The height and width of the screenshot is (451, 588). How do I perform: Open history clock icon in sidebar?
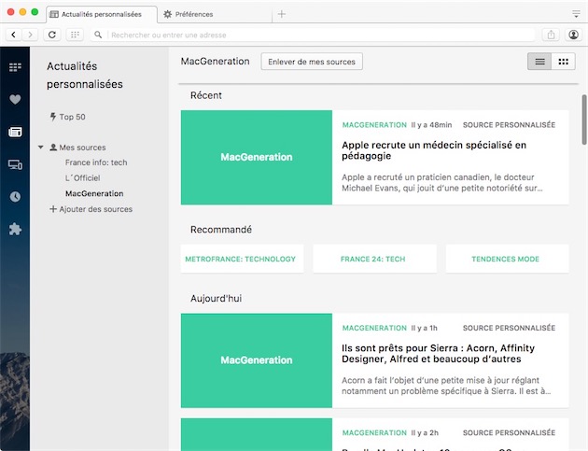click(x=15, y=197)
